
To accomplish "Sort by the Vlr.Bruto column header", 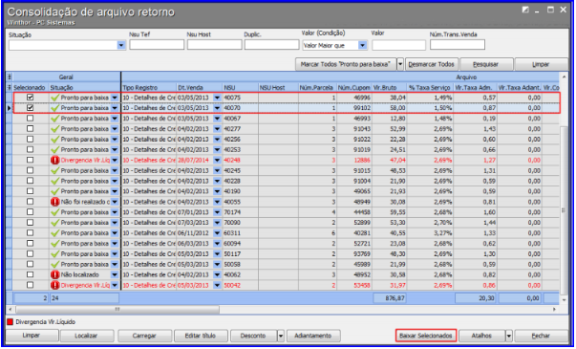I will (x=390, y=88).
